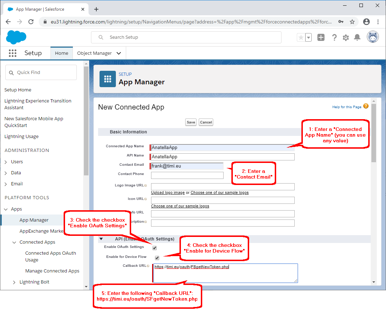
Task: Collapse the API OAuth Settings section triangle
Action: 101,239
